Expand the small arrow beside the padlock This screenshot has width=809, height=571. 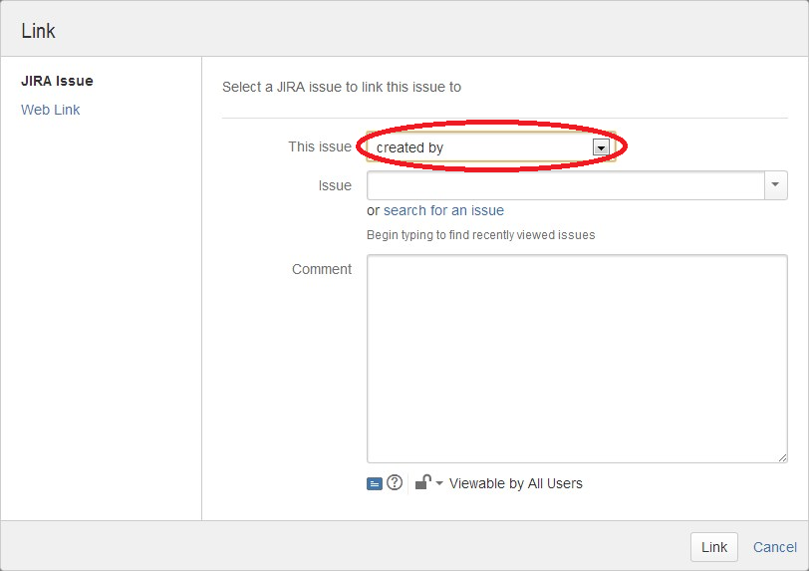point(439,483)
